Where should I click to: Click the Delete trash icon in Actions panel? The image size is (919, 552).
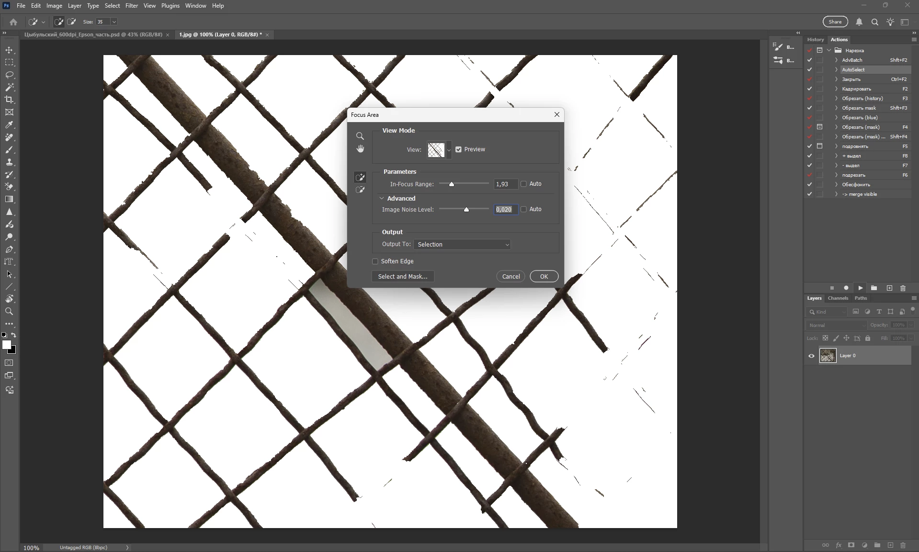[903, 288]
